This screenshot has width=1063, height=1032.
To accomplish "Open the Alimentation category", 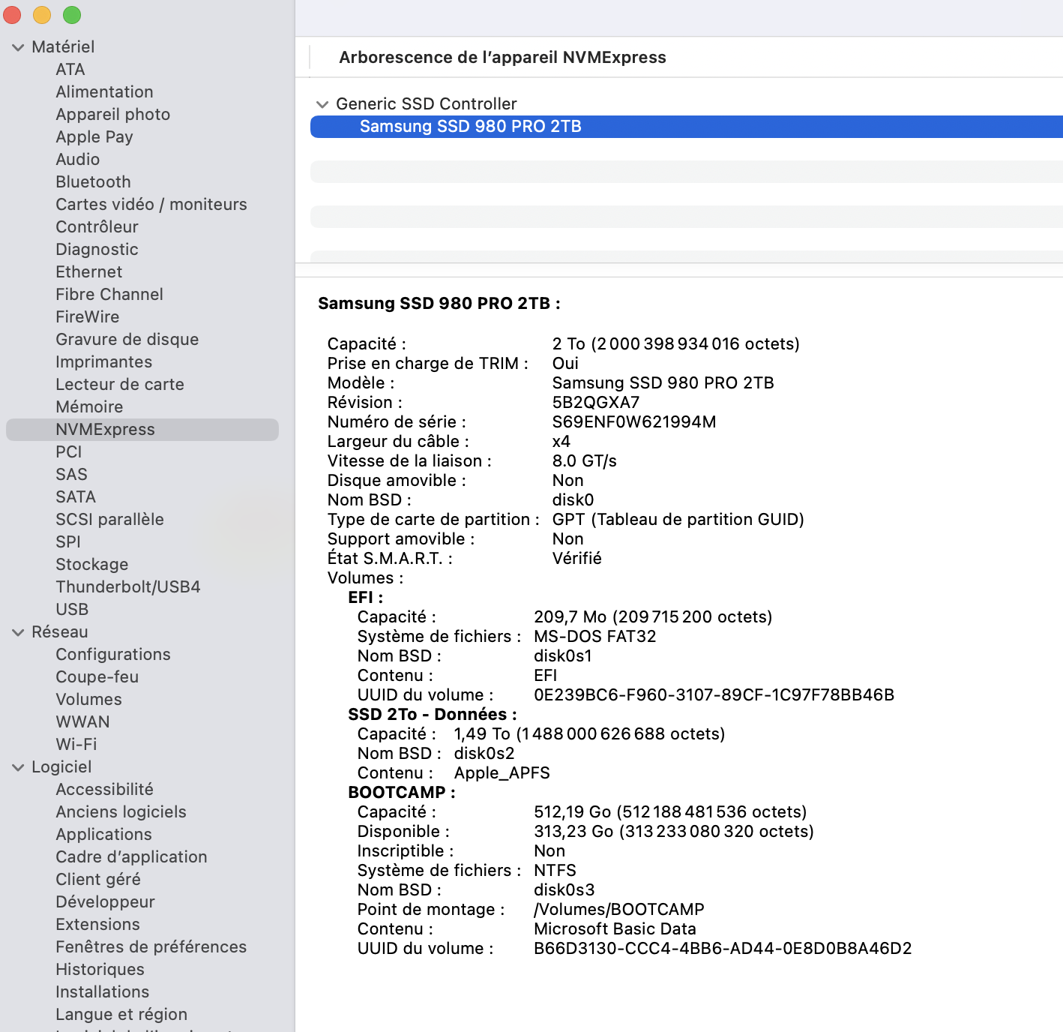I will point(104,91).
